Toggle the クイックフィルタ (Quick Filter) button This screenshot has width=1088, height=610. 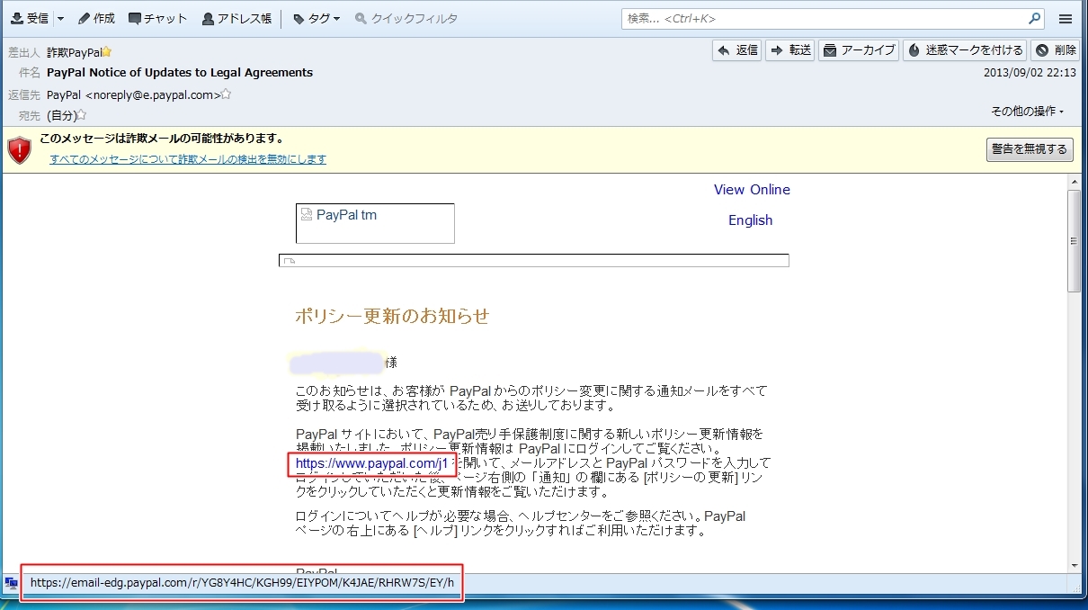tap(406, 18)
